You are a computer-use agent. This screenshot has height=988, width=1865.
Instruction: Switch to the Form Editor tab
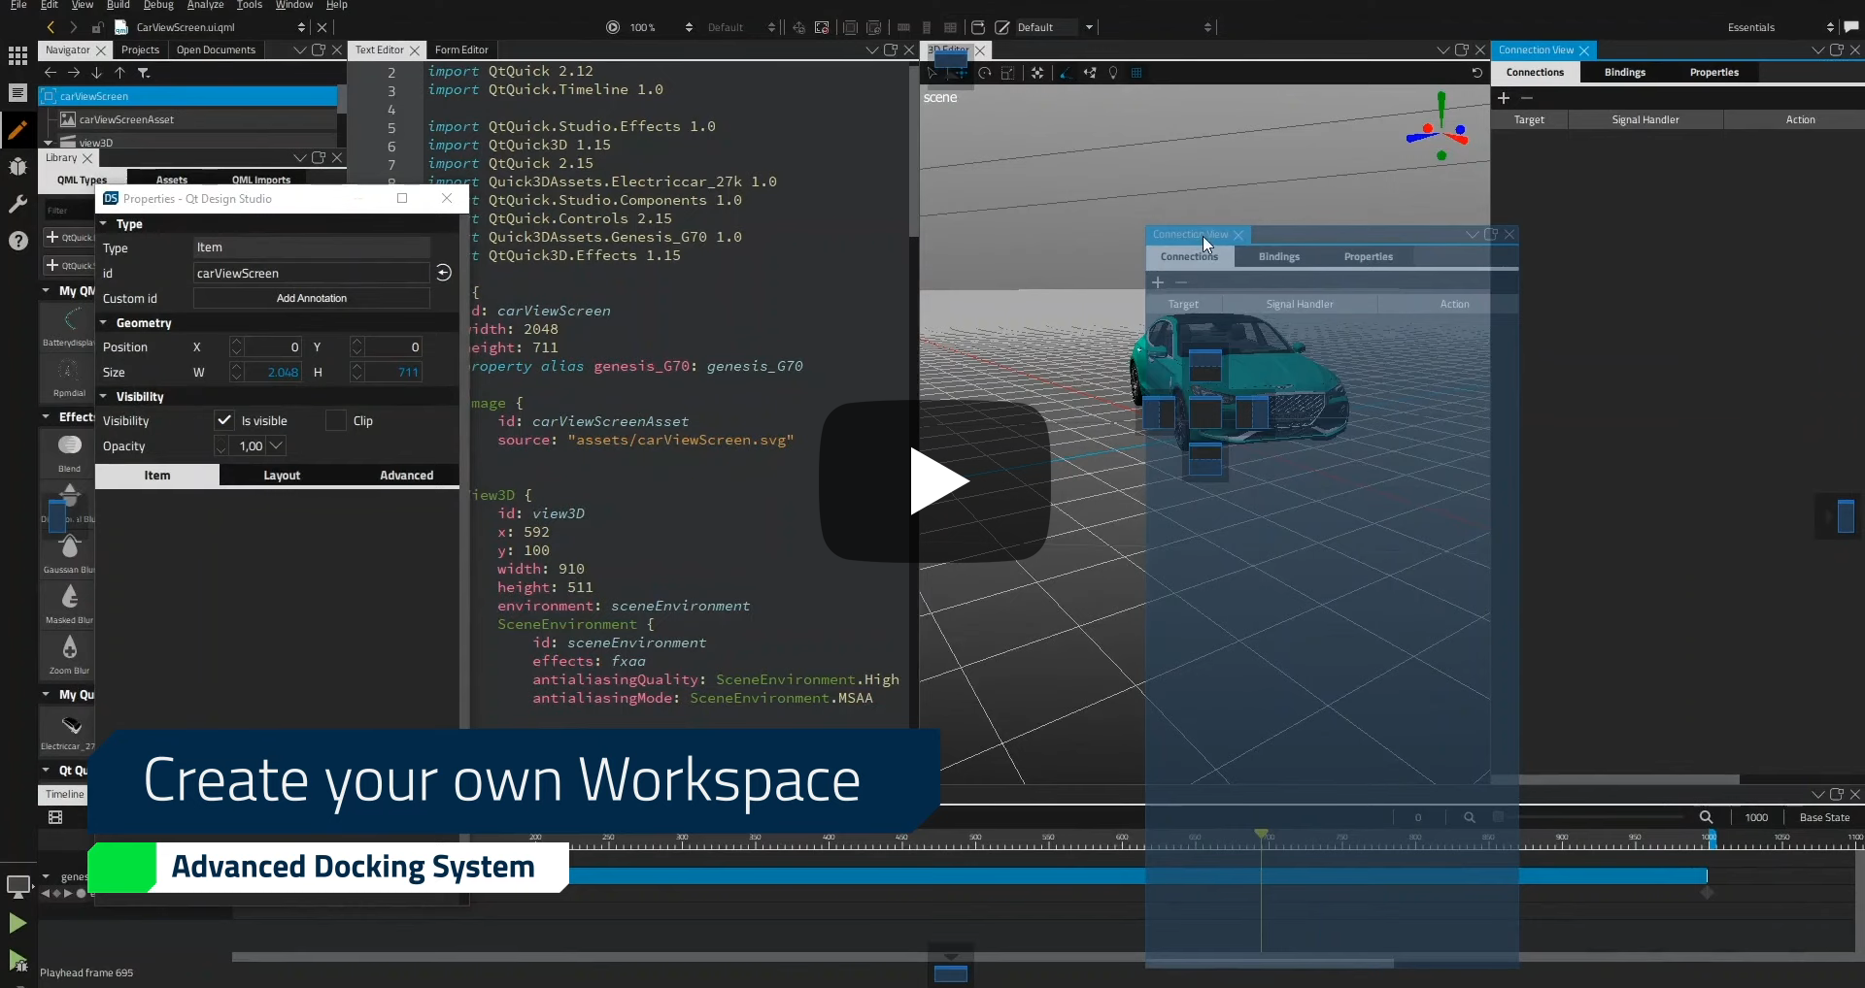pos(461,49)
